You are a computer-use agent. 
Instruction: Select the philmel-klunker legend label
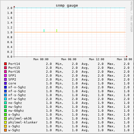(x=23, y=122)
